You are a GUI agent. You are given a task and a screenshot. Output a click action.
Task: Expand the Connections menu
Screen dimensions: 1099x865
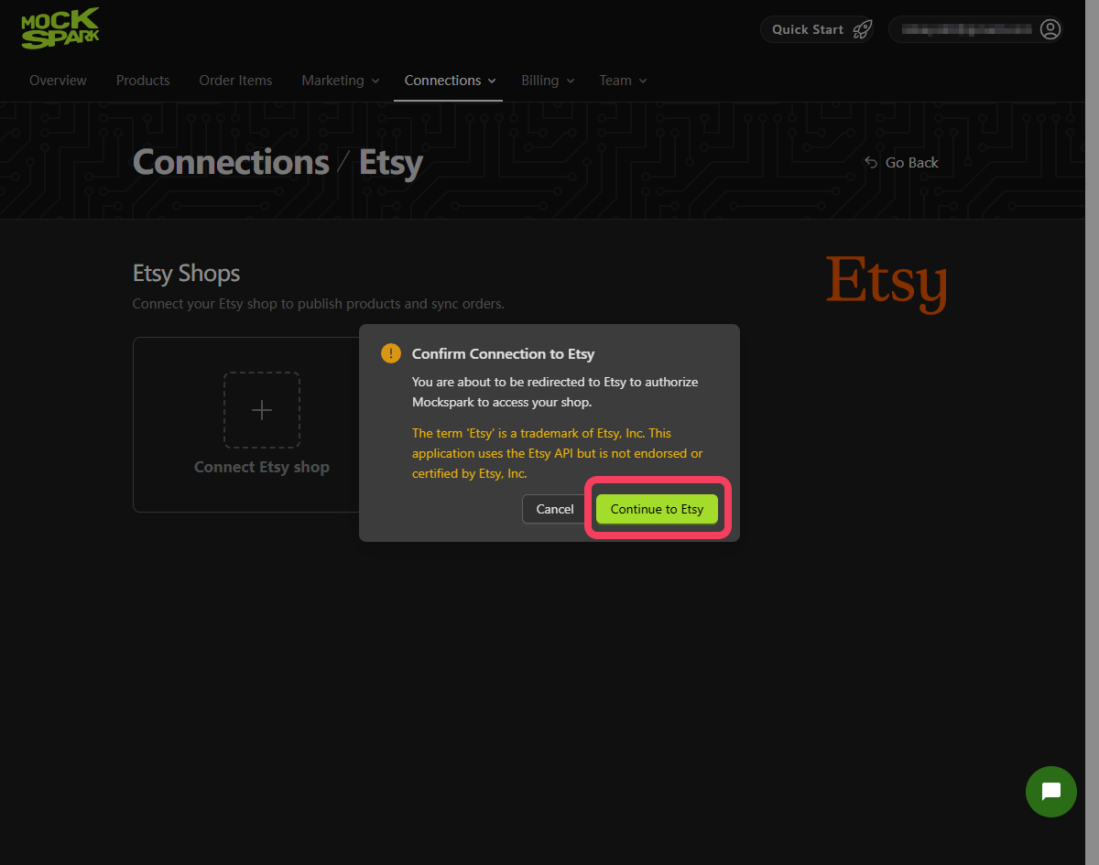tap(450, 81)
